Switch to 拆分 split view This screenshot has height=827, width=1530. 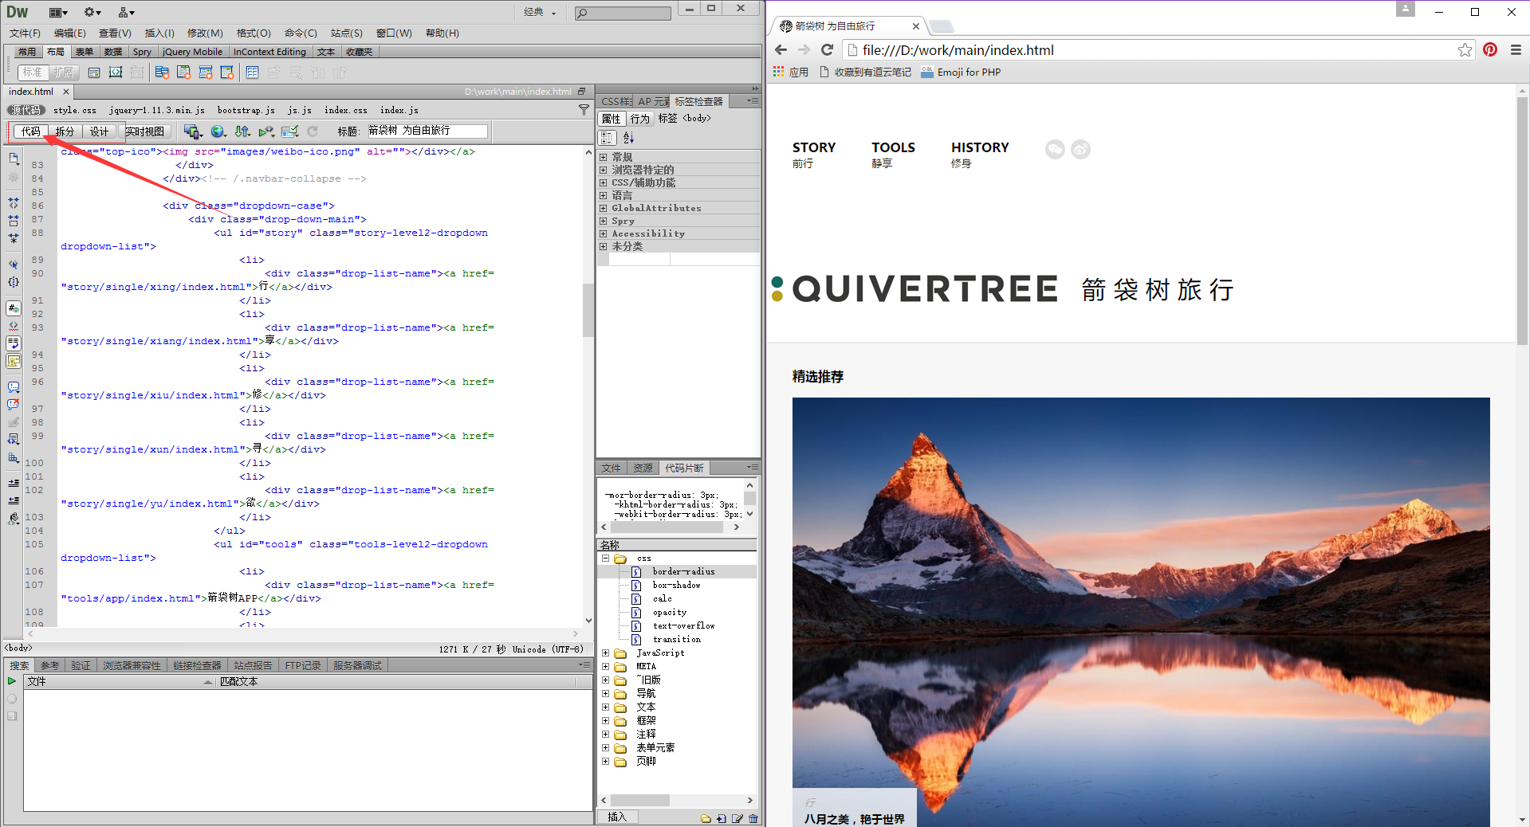[x=65, y=131]
